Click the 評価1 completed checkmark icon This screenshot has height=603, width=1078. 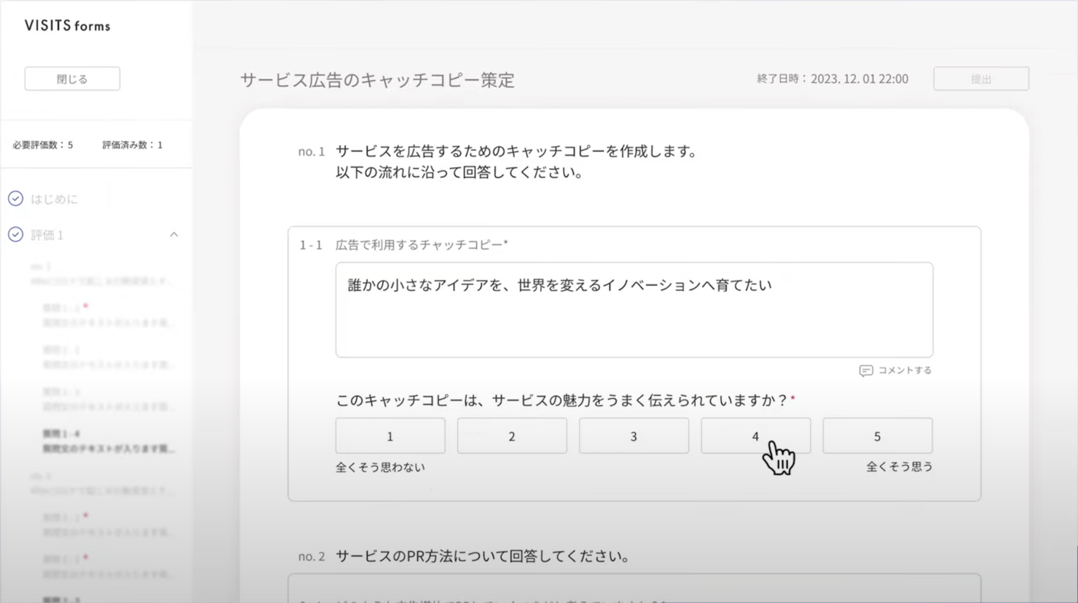15,234
